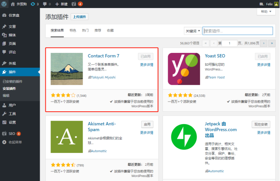Open the comments bubble icon in admin bar

[47, 4]
